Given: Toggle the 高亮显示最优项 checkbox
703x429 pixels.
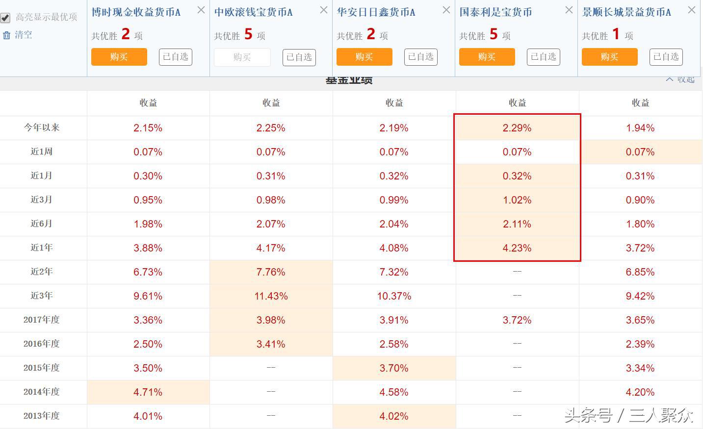Looking at the screenshot, I should pyautogui.click(x=5, y=18).
